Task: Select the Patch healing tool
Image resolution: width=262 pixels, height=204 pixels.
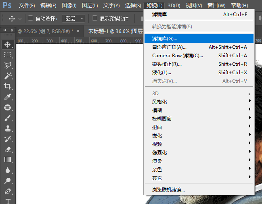Action: click(x=8, y=107)
